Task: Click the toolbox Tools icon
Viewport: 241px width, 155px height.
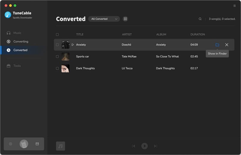Action: [x=9, y=66]
